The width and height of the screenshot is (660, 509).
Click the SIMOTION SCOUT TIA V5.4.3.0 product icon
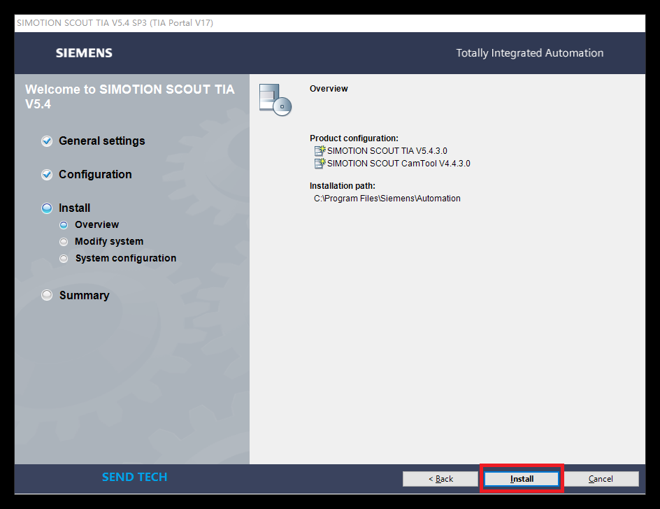click(x=318, y=150)
